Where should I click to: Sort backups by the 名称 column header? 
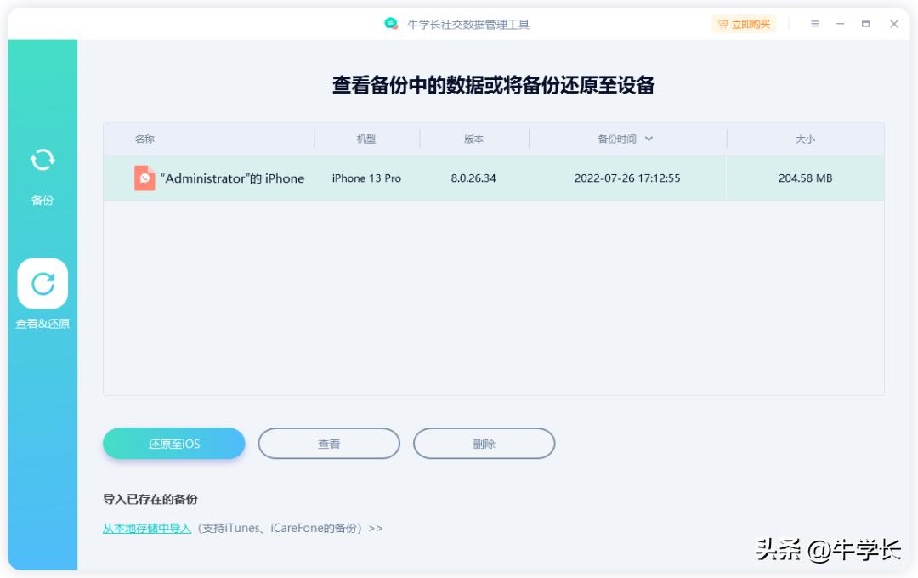pyautogui.click(x=146, y=139)
